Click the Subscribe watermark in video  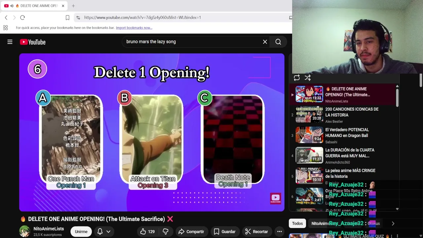click(x=276, y=198)
